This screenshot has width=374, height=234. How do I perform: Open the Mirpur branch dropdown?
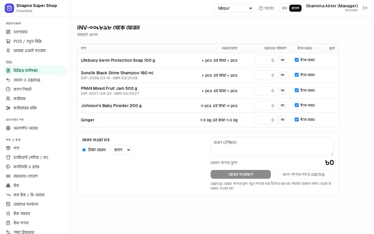tap(234, 8)
